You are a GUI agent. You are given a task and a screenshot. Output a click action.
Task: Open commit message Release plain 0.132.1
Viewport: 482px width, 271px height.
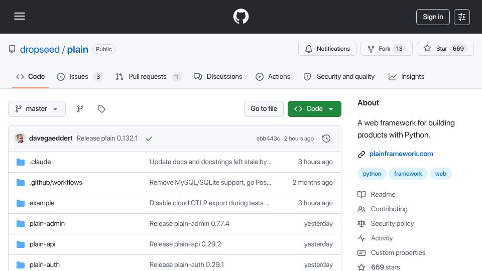click(107, 139)
